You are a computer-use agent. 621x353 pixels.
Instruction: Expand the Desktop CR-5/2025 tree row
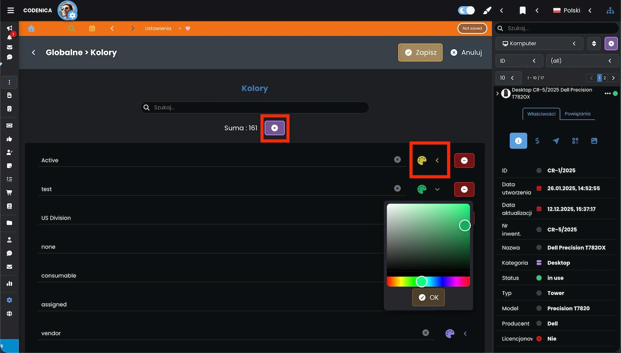(x=497, y=93)
